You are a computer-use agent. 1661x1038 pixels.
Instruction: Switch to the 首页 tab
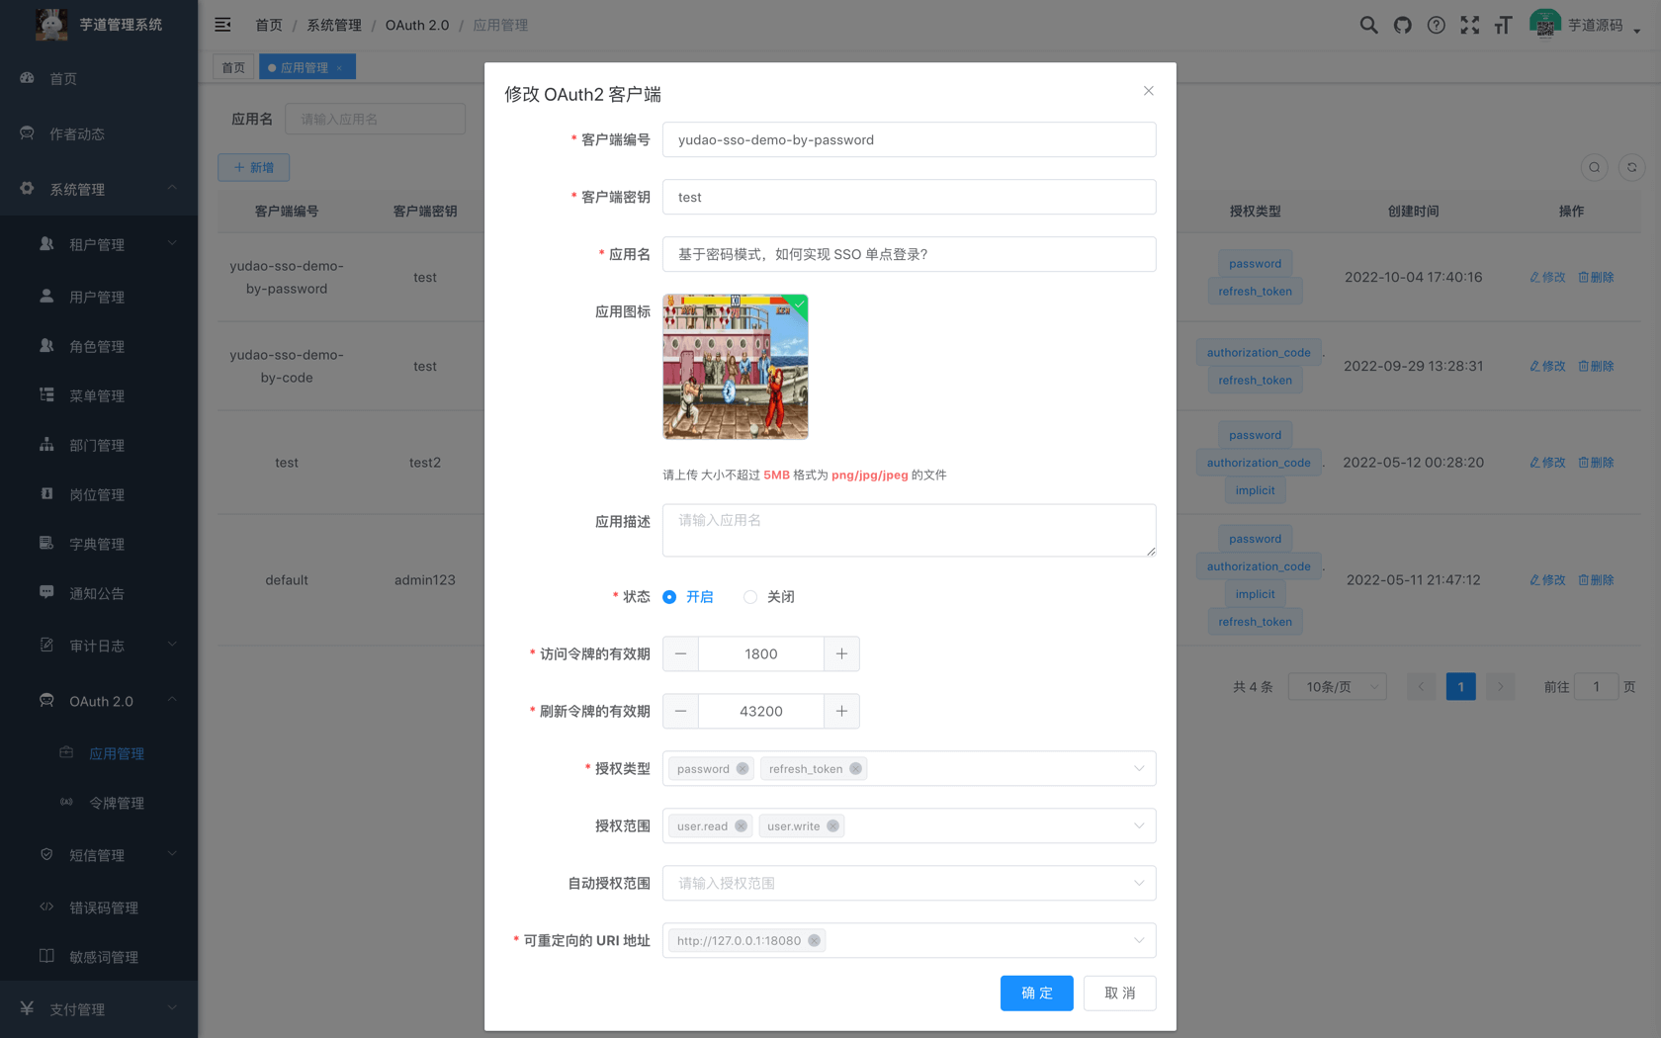pyautogui.click(x=233, y=66)
